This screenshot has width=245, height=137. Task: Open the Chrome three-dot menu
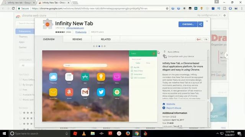[242, 8]
